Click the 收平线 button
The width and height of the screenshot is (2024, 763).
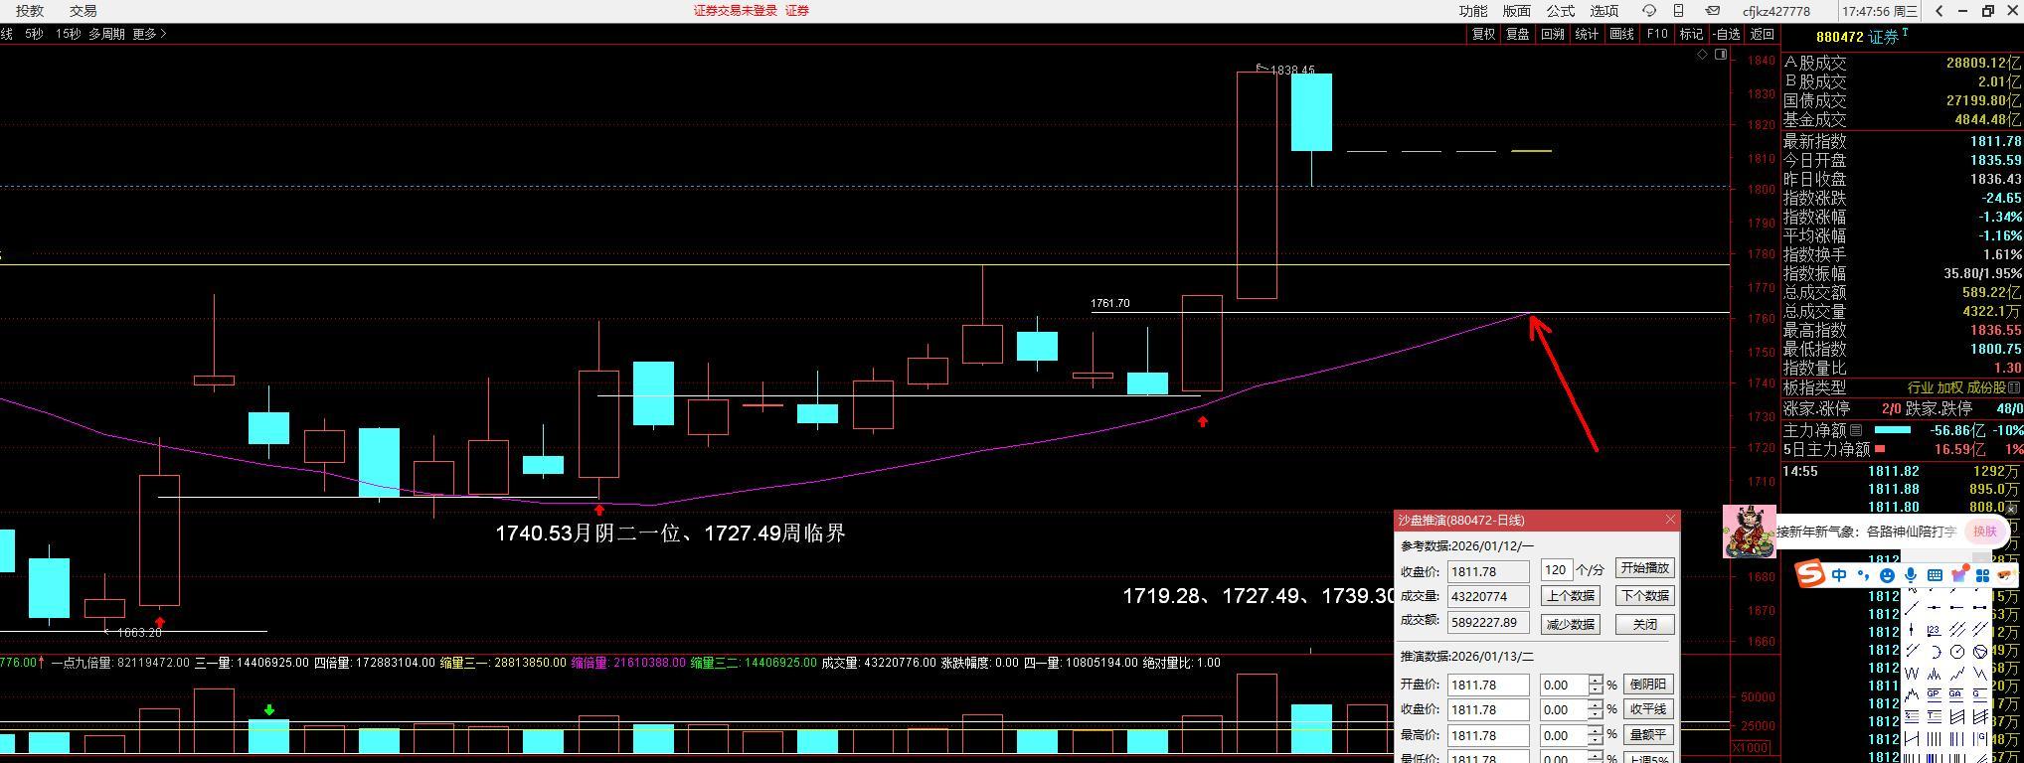tap(1648, 709)
